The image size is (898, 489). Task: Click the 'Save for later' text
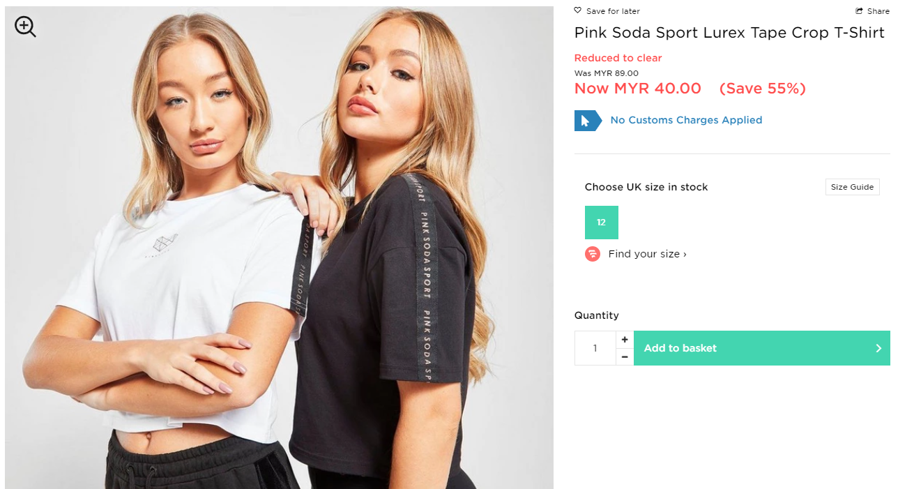(613, 11)
